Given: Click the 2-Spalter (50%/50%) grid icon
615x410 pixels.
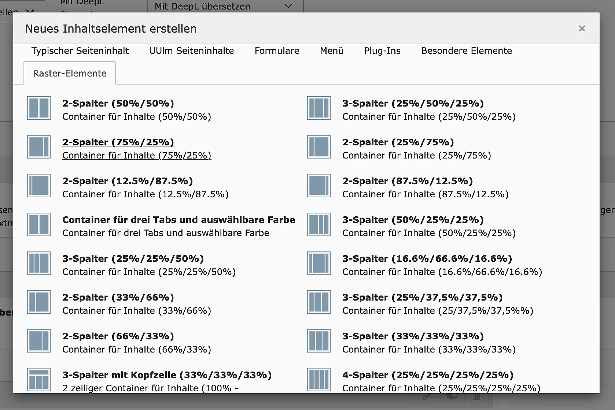Looking at the screenshot, I should (39, 108).
